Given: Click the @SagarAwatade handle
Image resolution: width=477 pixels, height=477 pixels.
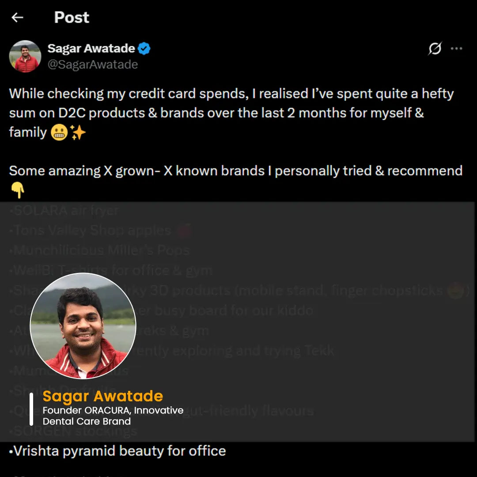Looking at the screenshot, I should (92, 64).
